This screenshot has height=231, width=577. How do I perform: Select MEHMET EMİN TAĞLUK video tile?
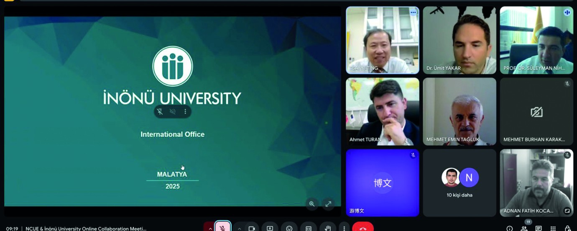point(460,112)
